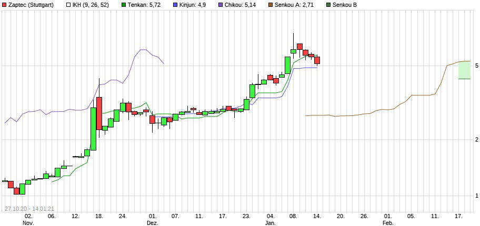The height and width of the screenshot is (226, 480).
Task: Click the x-axis date label '06.'
Action: click(52, 216)
